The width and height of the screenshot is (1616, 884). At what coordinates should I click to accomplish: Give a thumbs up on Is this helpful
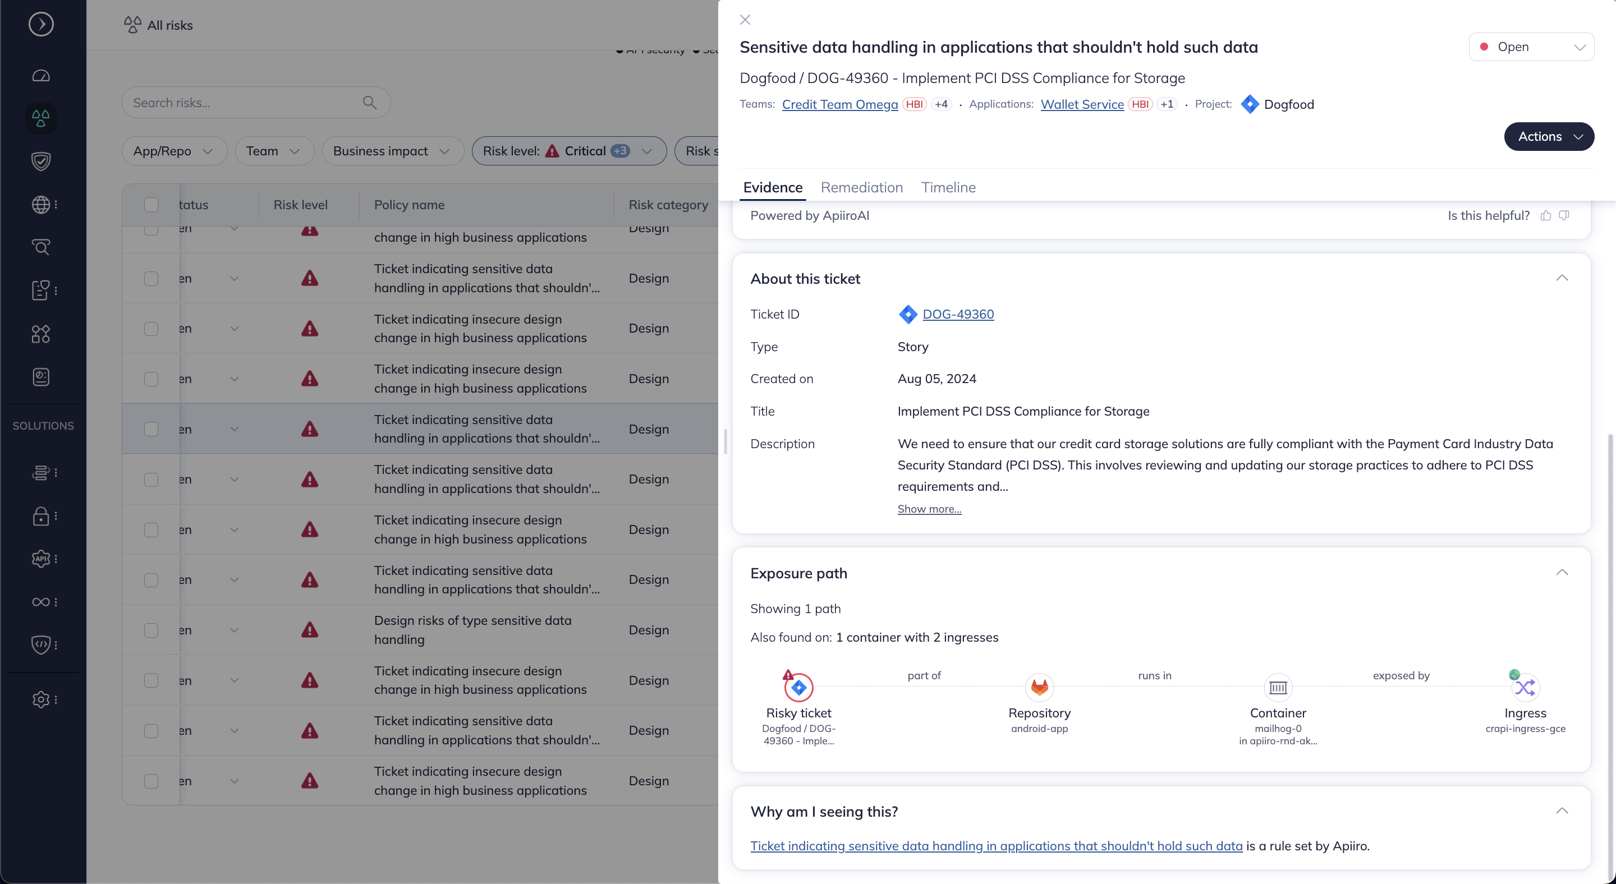[1546, 215]
